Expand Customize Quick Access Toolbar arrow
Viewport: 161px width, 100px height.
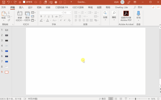tap(71, 2)
